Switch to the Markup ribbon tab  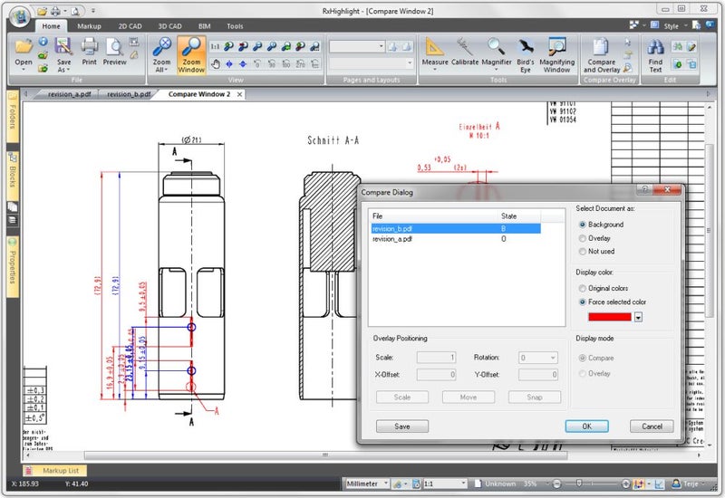[89, 26]
